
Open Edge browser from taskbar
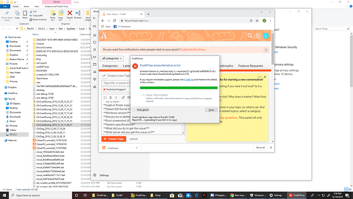[x=196, y=195]
